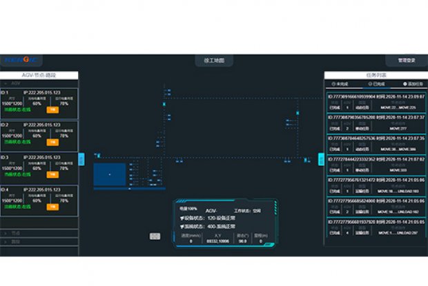Click the orange button on AGV ID:1 card
The image size is (428, 286).
pos(52,109)
